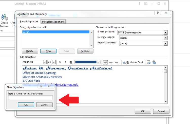This screenshot has width=190, height=124.
Task: Switch to the E-mail Signature tab
Action: point(29,22)
